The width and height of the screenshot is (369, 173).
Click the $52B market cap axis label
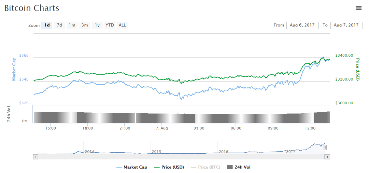24,103
